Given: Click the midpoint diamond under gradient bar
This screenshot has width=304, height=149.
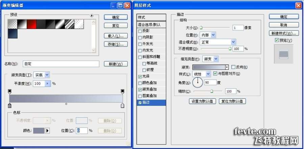Looking at the screenshot, I should [x=66, y=104].
